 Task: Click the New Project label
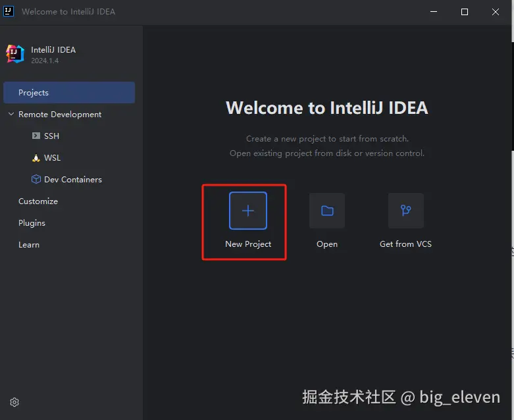[248, 244]
